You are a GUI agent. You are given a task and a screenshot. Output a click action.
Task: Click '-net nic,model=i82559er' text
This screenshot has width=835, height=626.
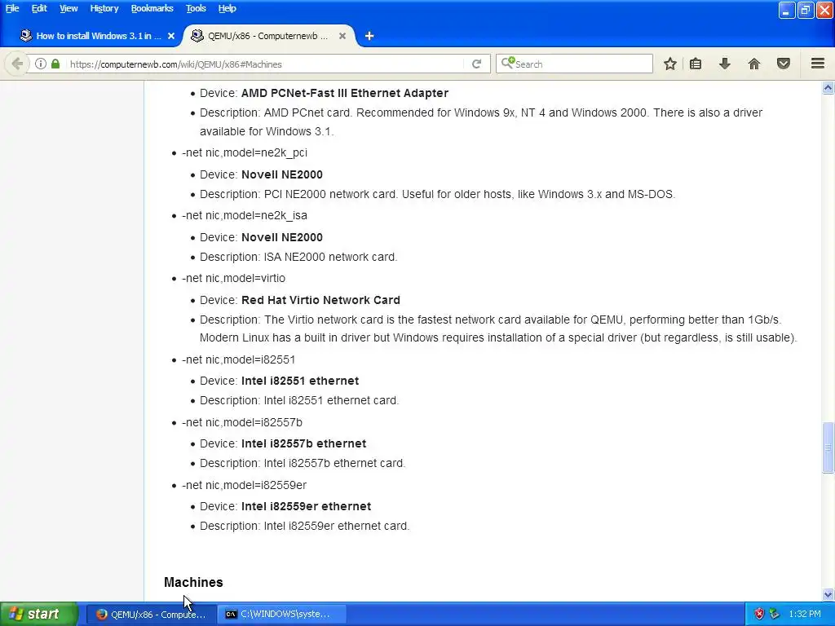click(244, 486)
